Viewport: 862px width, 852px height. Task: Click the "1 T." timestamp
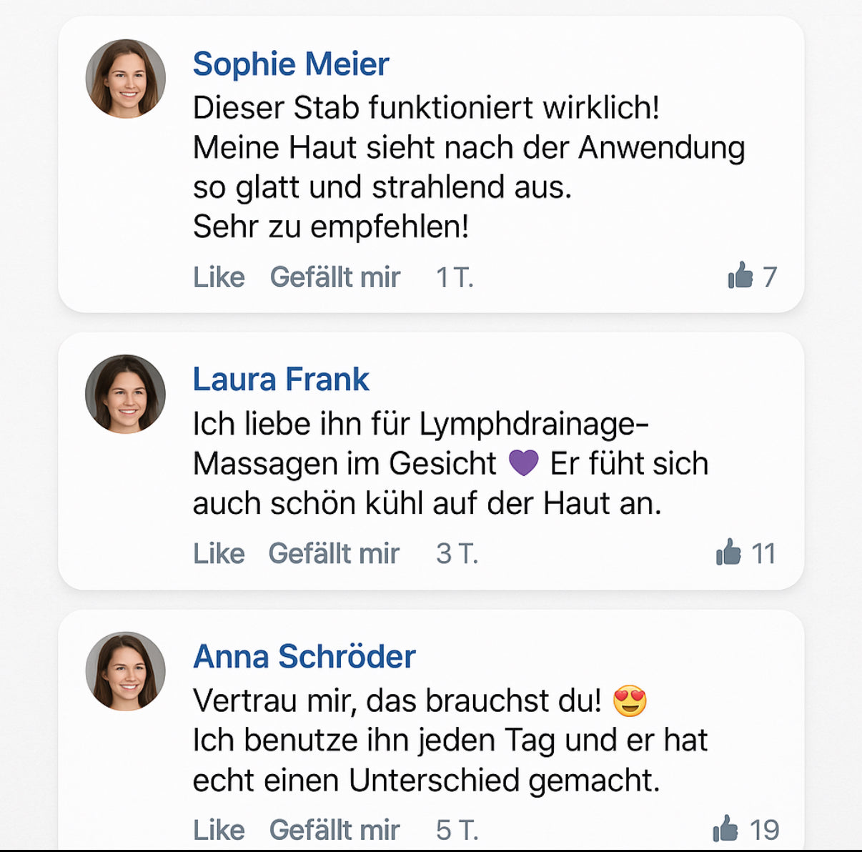click(455, 277)
